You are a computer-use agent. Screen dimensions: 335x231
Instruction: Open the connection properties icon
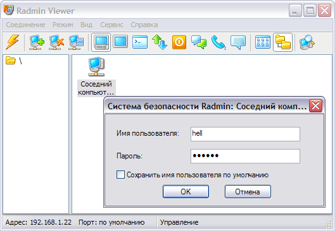(76, 42)
